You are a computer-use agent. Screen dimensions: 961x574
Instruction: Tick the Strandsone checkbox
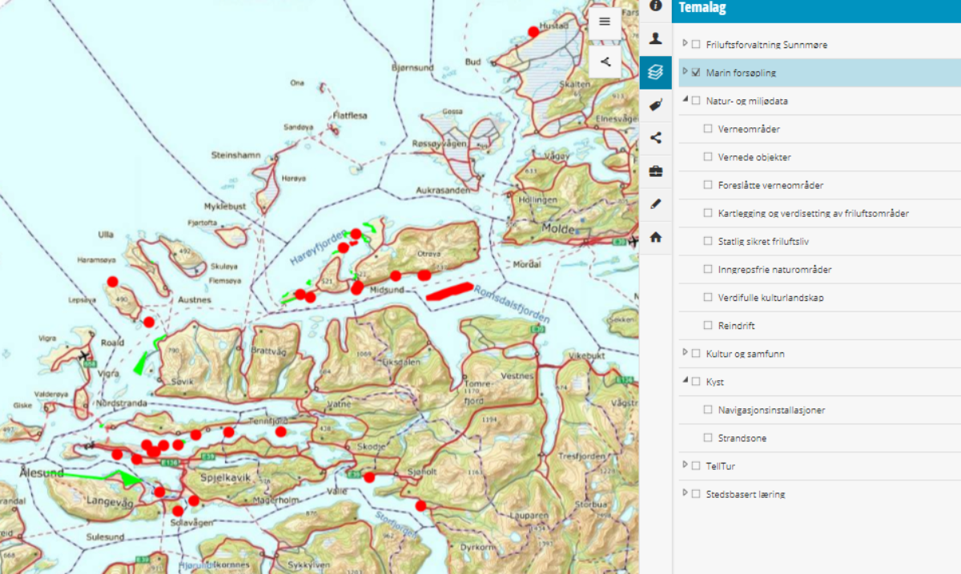tap(708, 438)
